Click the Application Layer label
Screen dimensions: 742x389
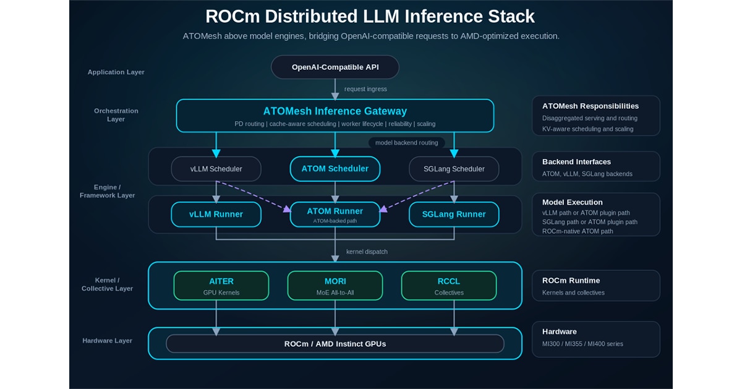click(x=116, y=72)
